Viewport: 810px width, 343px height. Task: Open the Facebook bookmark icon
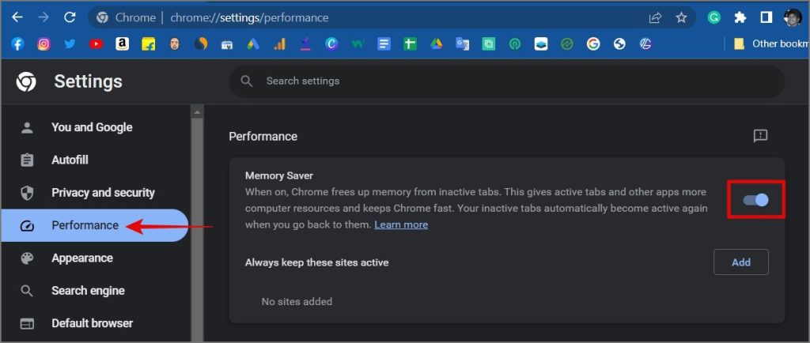click(x=17, y=44)
